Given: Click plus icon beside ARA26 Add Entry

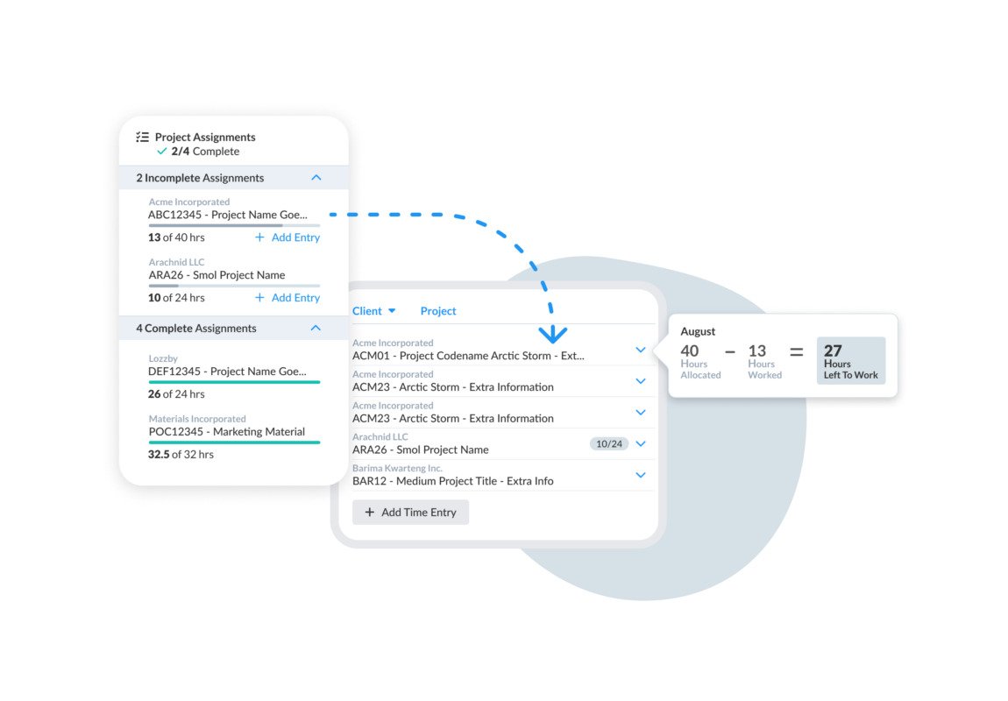Looking at the screenshot, I should 259,298.
